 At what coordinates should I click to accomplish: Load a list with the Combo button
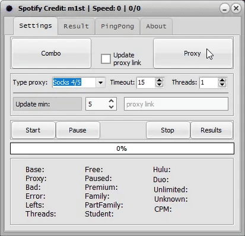[51, 53]
